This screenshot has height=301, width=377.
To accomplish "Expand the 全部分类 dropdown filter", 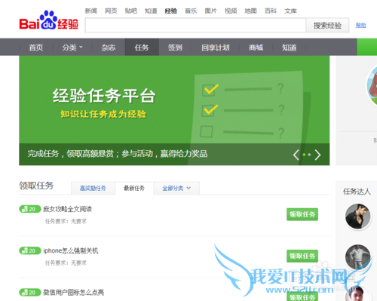I will click(176, 188).
